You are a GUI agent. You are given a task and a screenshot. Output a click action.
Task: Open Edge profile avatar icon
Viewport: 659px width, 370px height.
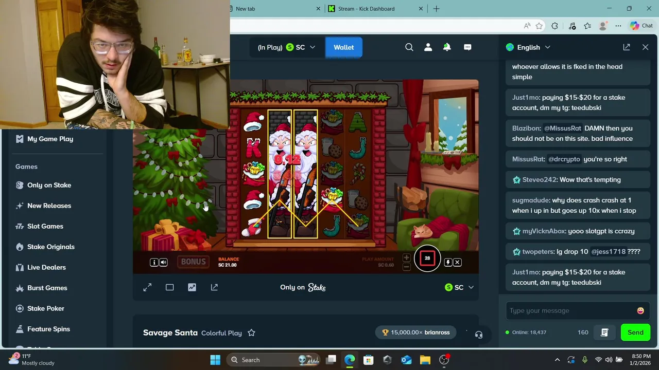(603, 26)
